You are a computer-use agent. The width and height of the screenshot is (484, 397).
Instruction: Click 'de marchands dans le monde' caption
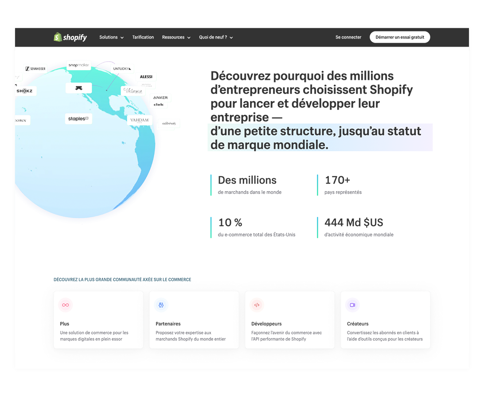250,192
